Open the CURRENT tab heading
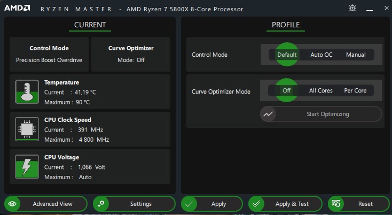This screenshot has height=215, width=392. tap(90, 25)
